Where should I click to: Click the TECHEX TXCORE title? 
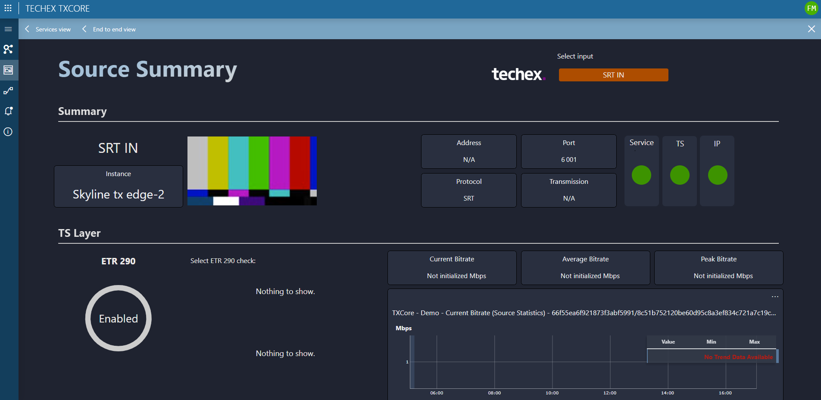(x=57, y=9)
